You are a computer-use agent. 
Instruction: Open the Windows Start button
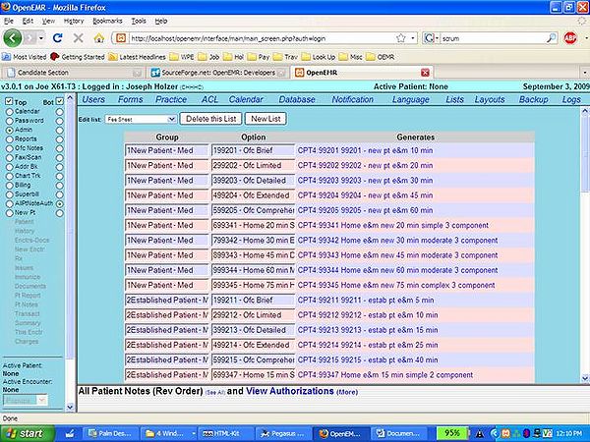[25, 432]
